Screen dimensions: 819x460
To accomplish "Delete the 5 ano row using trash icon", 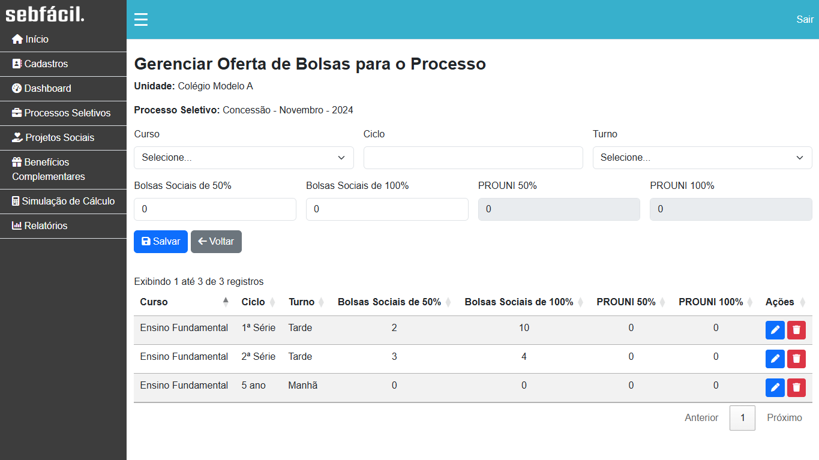I will tap(796, 387).
